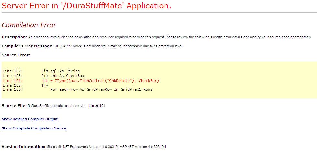Image resolution: width=317 pixels, height=157 pixels.
Task: Click the mate_ann.aspx.vb file path
Action: (56, 106)
